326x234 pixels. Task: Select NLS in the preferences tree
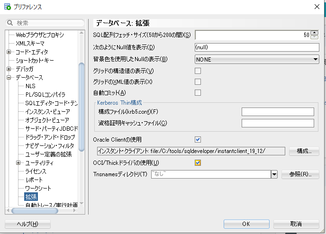30,86
